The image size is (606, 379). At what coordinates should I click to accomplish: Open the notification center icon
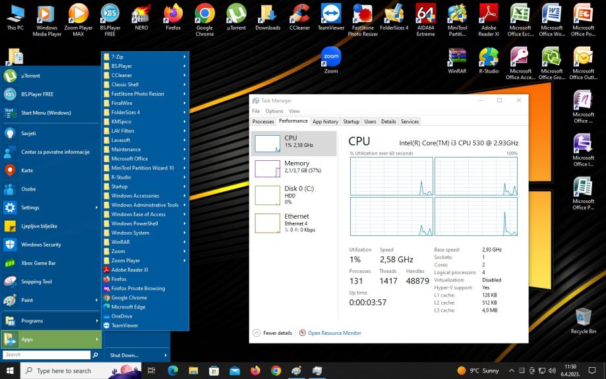(591, 370)
